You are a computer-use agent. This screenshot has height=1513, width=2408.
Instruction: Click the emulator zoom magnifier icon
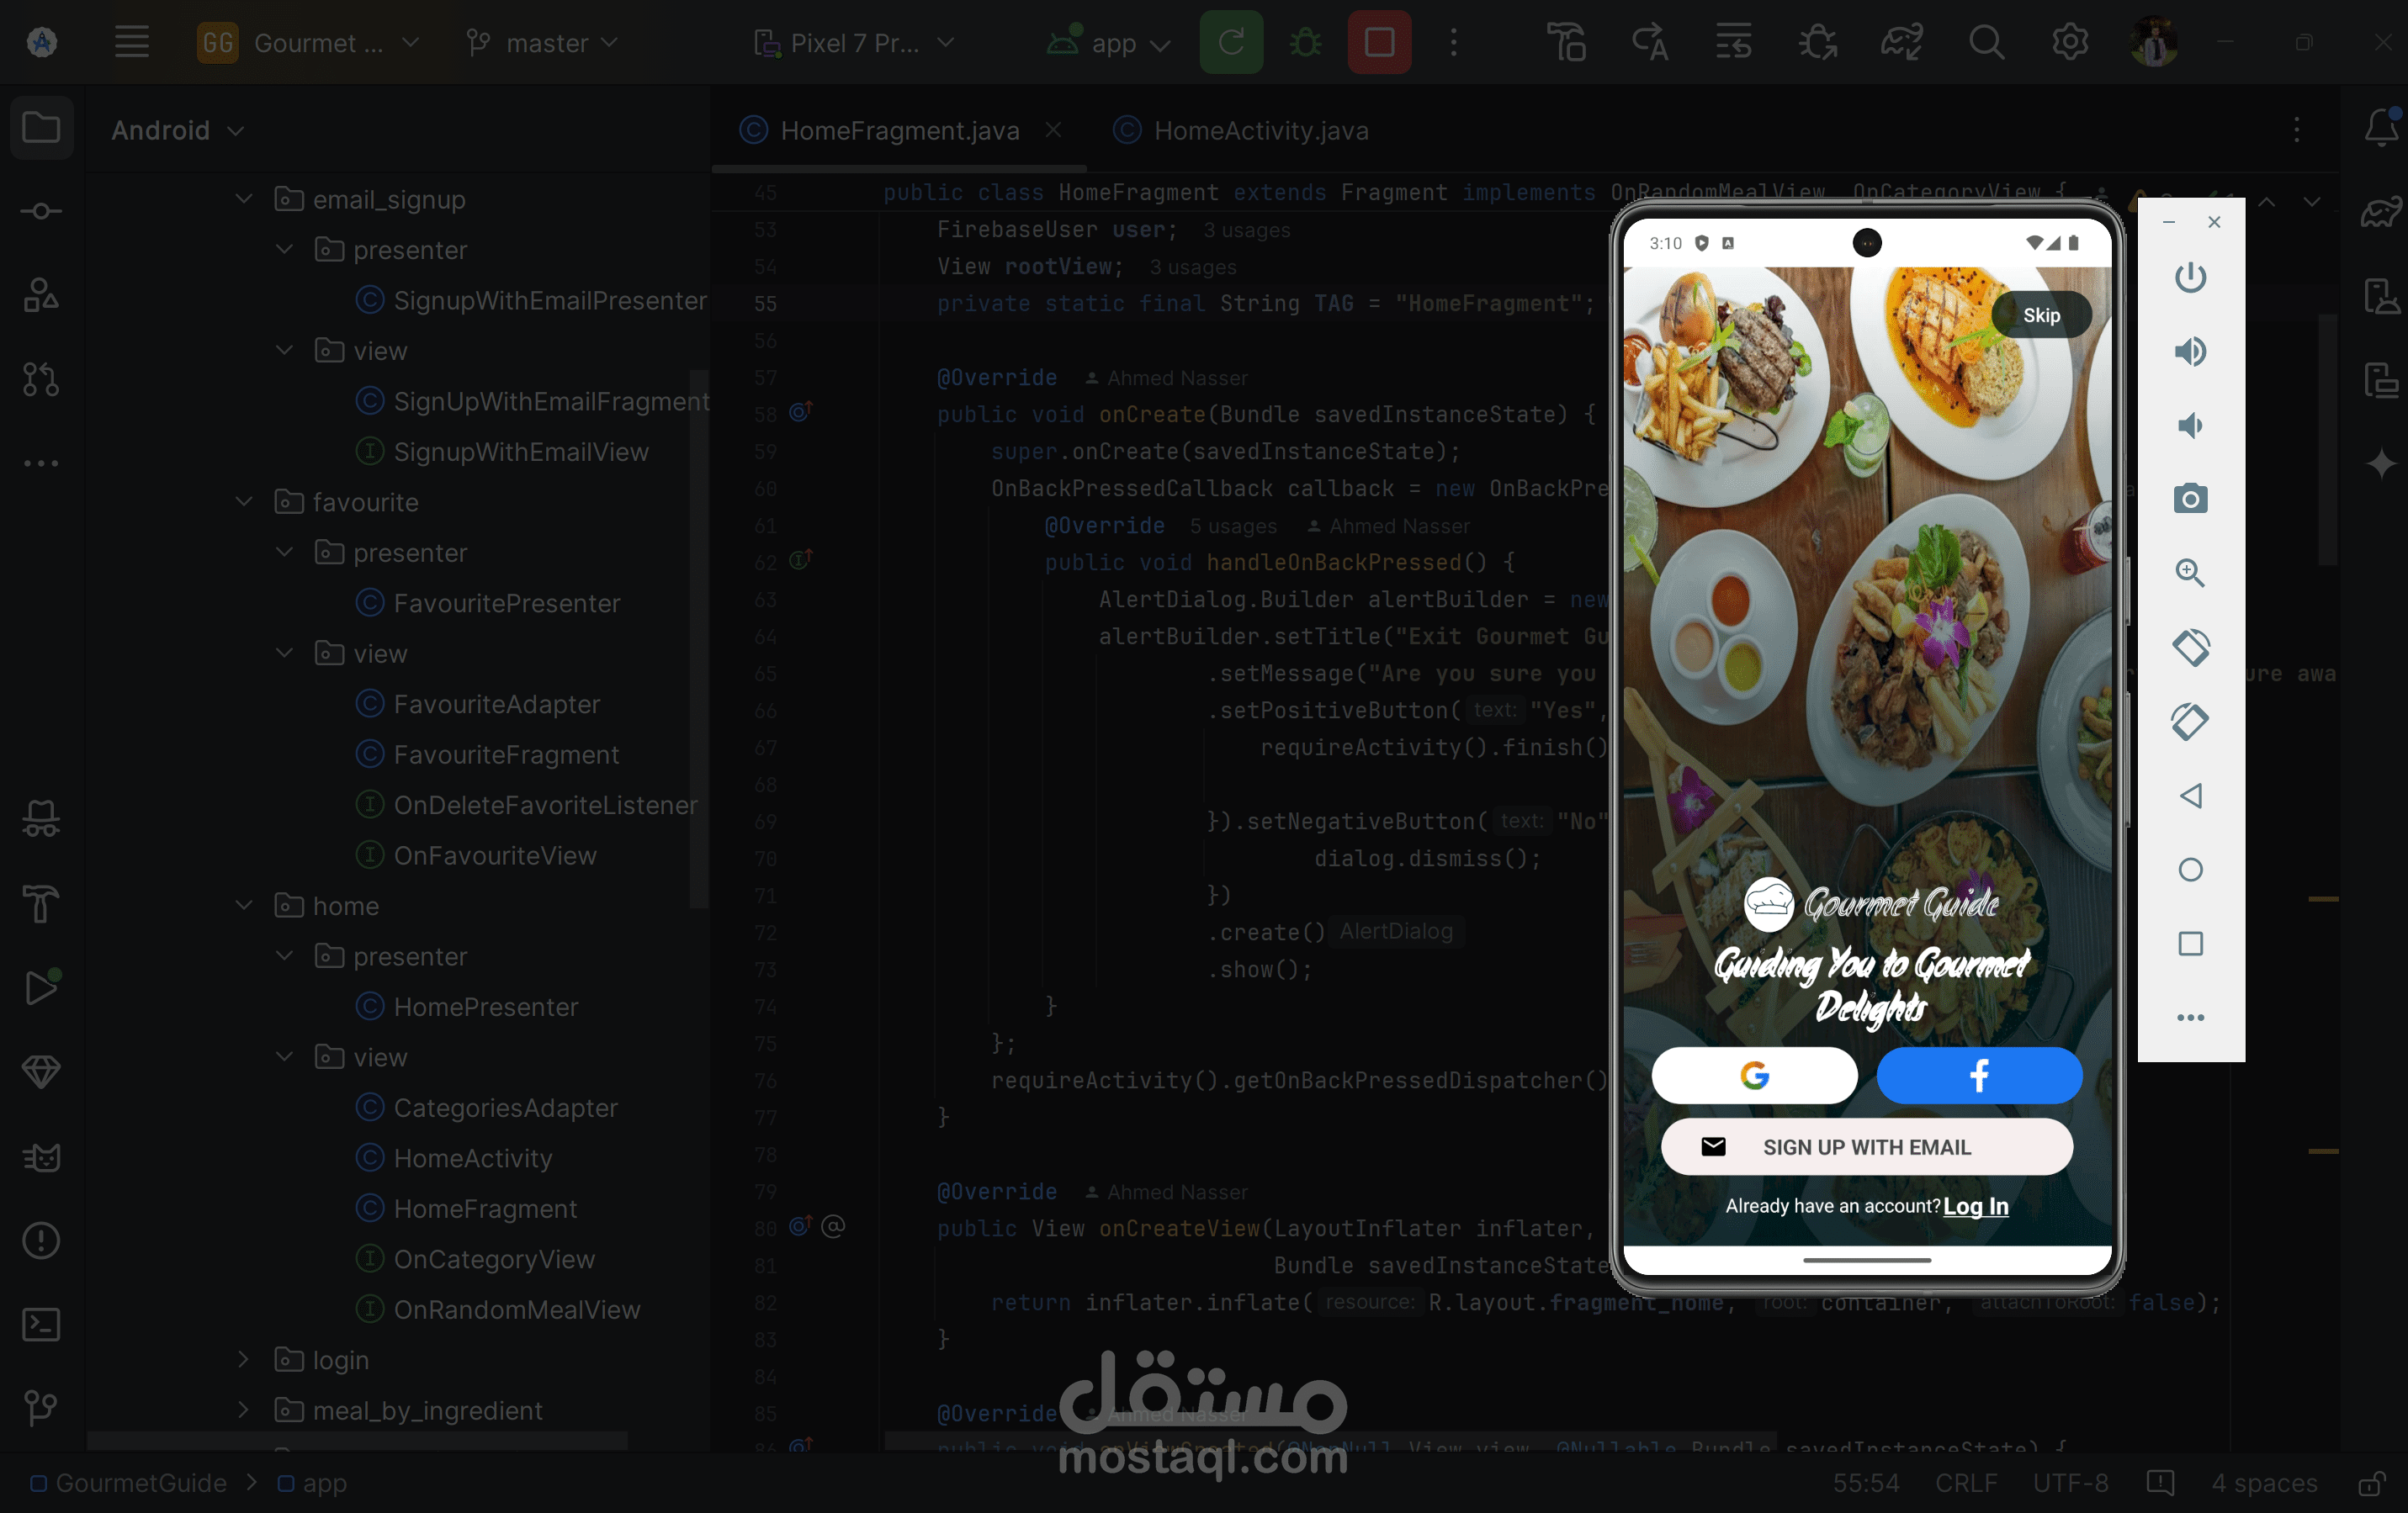(2190, 573)
